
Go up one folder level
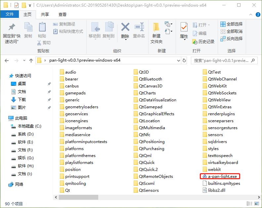click(31, 61)
